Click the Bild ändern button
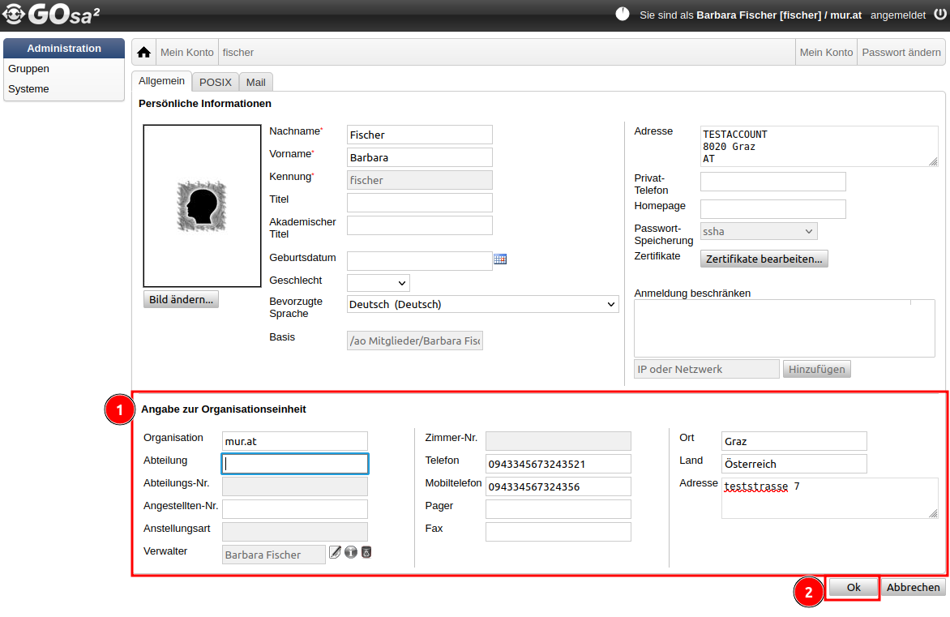This screenshot has width=950, height=617. [181, 299]
